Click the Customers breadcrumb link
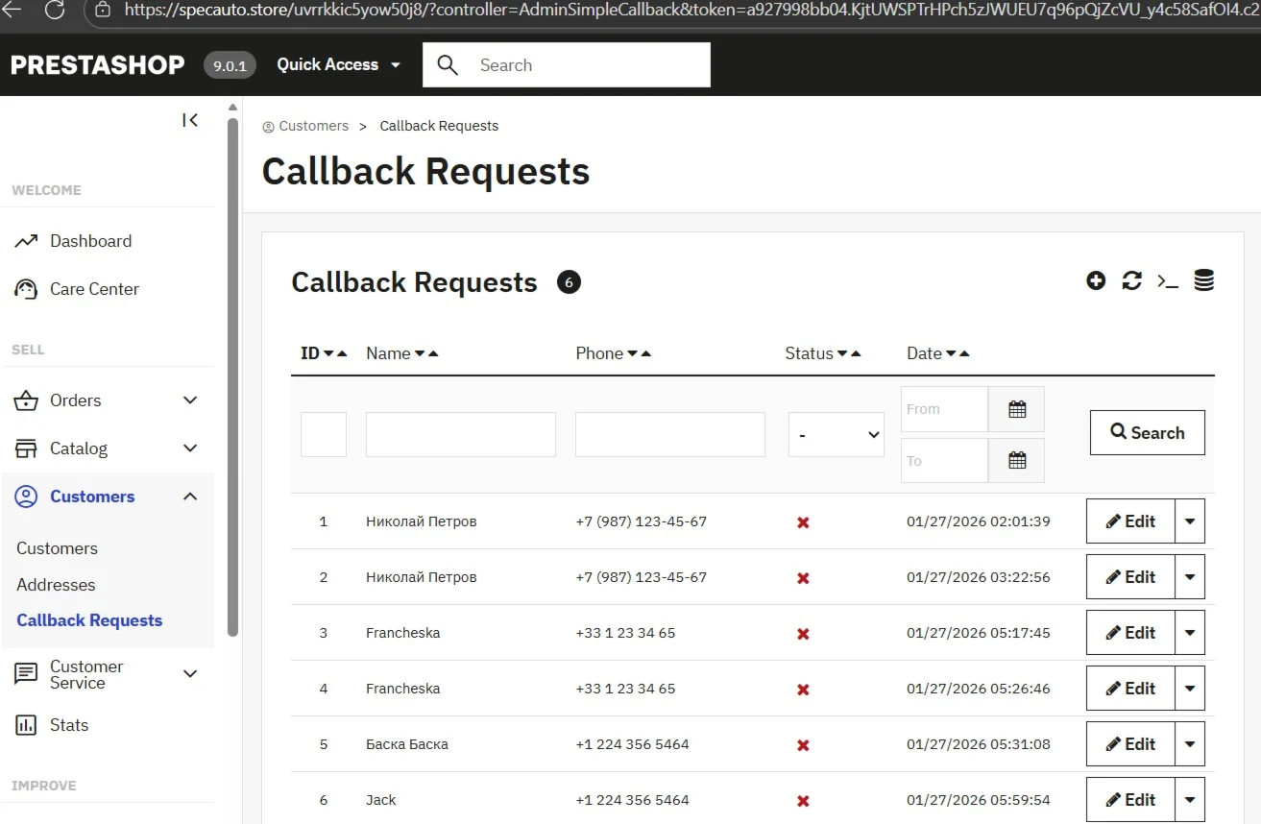Screen dimensions: 1261x824 pyautogui.click(x=314, y=126)
